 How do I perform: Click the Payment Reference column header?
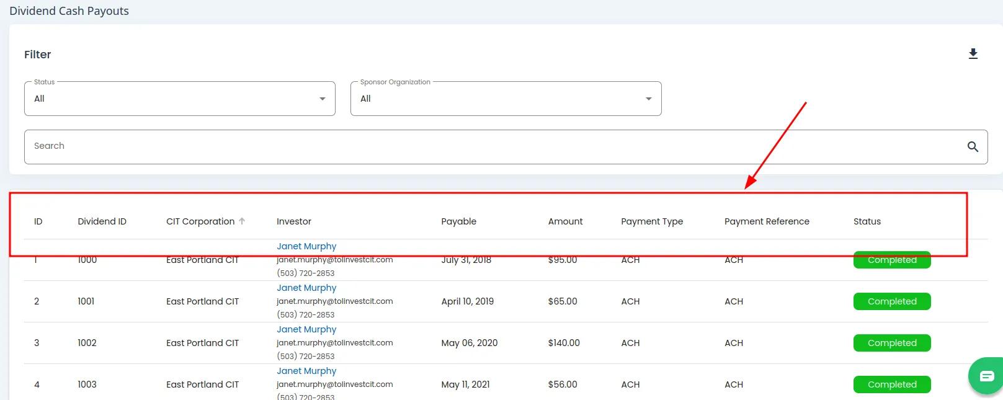[x=766, y=221]
